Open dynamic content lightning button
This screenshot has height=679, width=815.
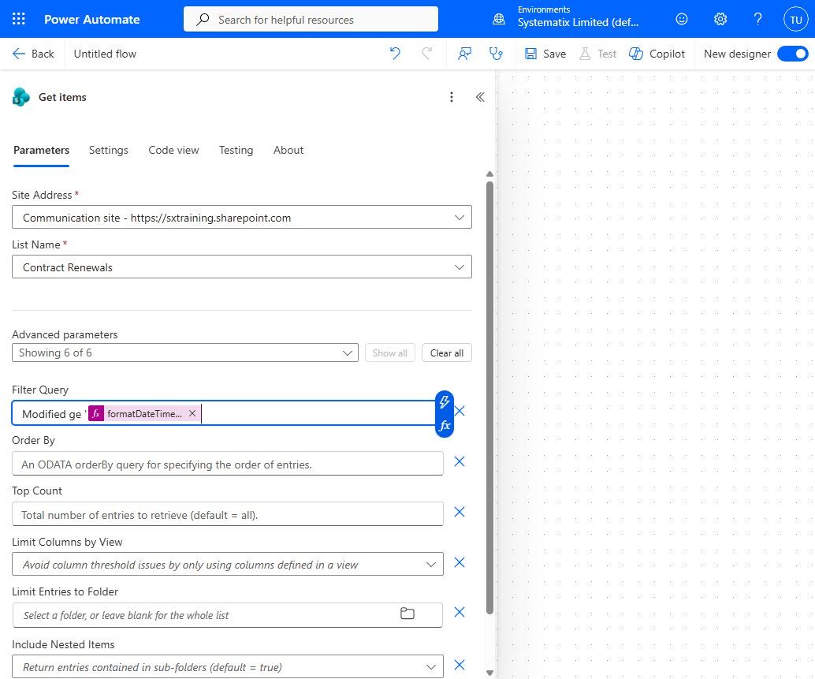(x=445, y=402)
